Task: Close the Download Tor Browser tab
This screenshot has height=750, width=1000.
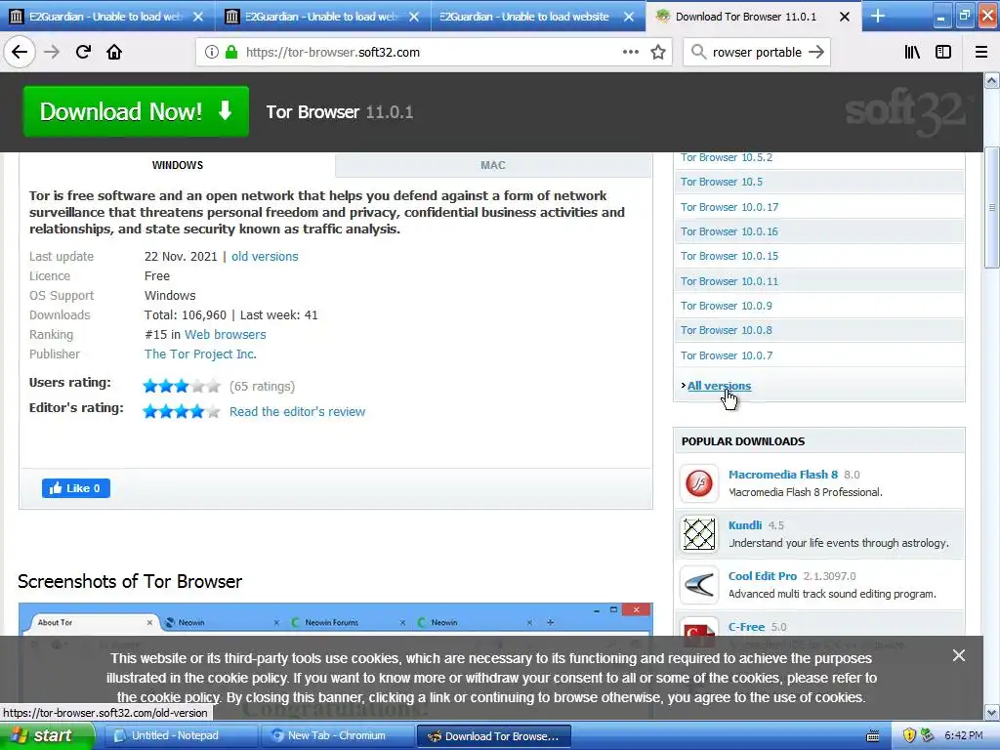Action: tap(845, 17)
